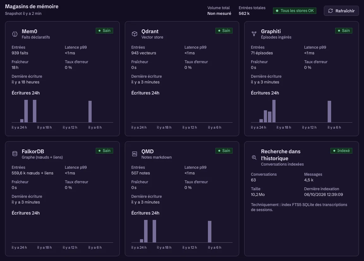
Task: Click '559,6 k nœuds + liens' value
Action: 32,173
